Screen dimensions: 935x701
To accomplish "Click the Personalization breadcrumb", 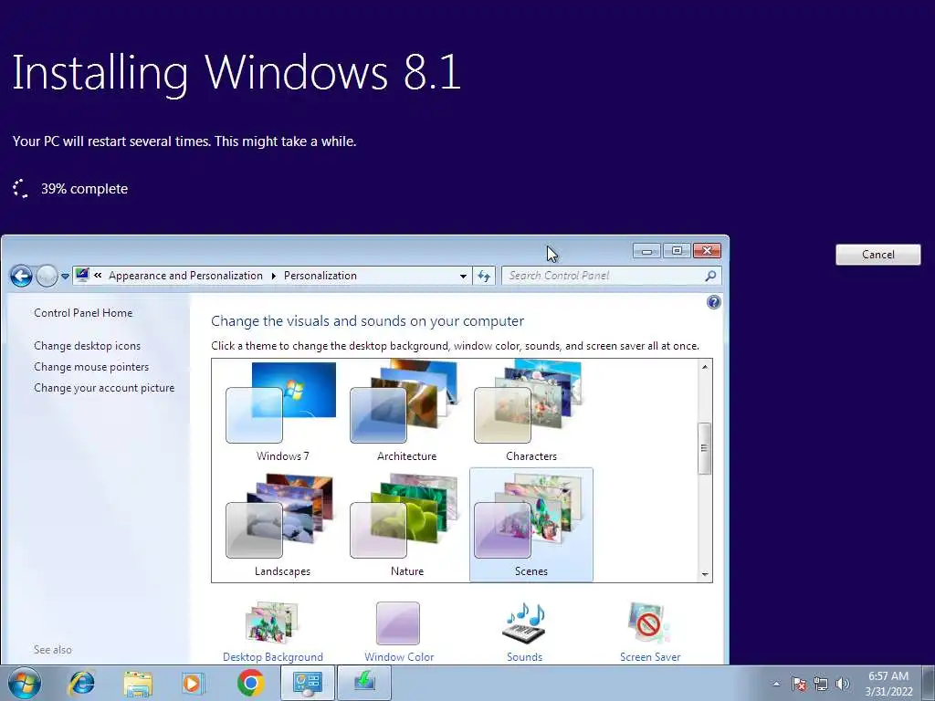I will [x=320, y=276].
